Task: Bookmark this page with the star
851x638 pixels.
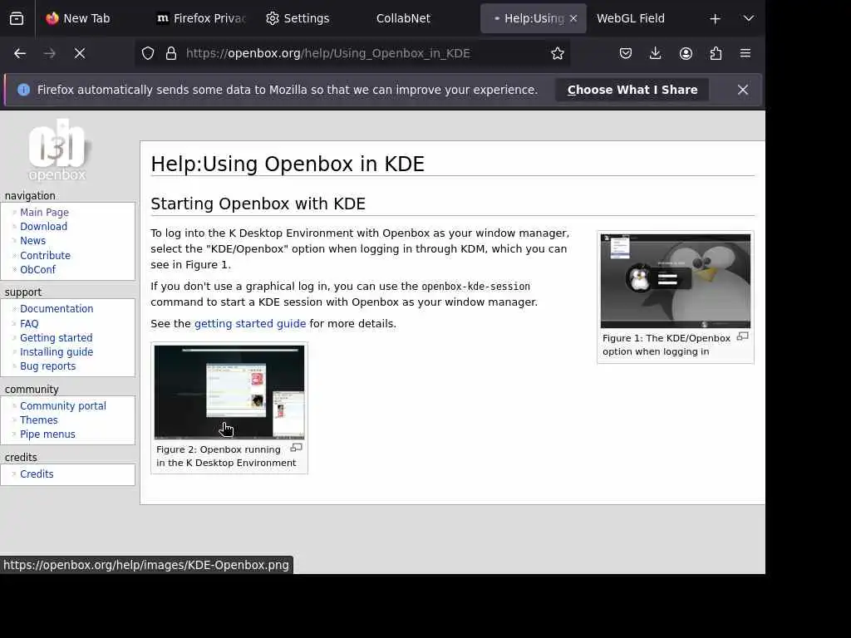Action: coord(558,53)
